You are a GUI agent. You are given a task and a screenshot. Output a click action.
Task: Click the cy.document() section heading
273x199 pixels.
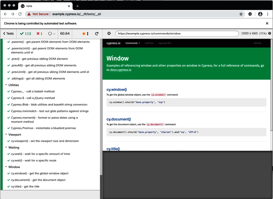(119, 119)
